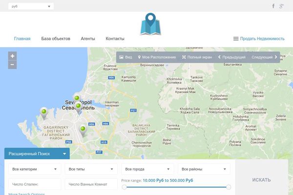
Task: Click the Sokolinoe label on the map
Action: (258, 140)
